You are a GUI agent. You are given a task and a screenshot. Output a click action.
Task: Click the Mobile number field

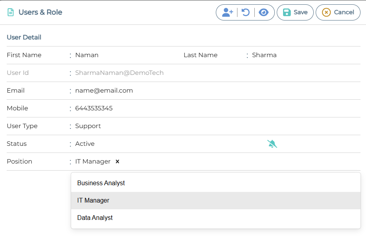[94, 108]
